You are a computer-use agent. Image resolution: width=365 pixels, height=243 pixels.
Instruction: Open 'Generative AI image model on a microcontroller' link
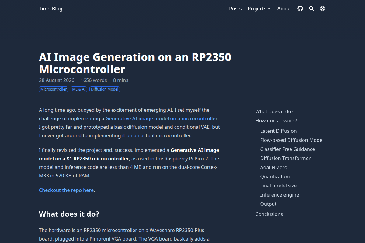coord(162,118)
